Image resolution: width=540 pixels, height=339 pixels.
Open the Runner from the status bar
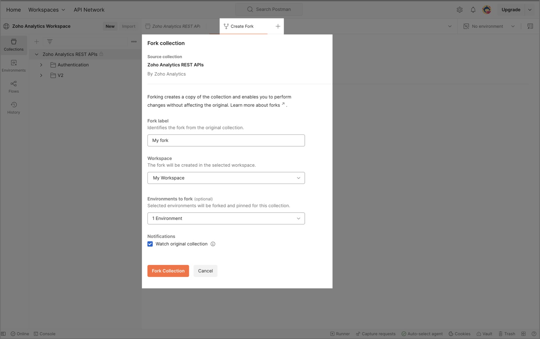coord(340,334)
